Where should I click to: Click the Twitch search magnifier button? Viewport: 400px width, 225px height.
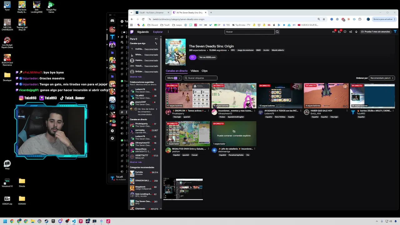coord(277,32)
